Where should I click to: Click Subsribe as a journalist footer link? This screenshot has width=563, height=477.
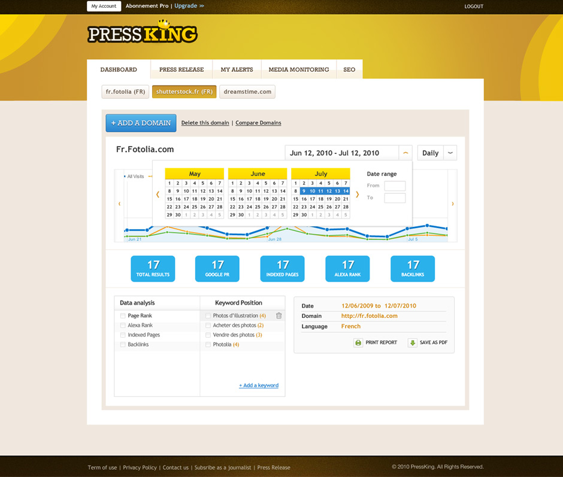point(223,467)
